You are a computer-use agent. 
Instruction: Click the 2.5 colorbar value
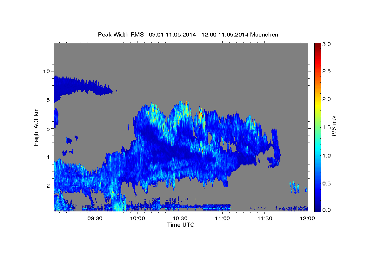(326, 71)
